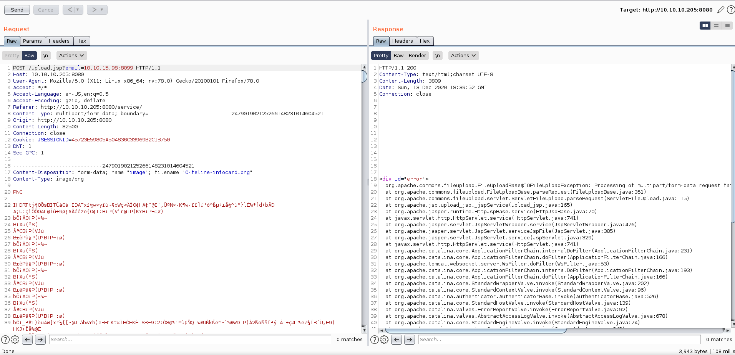The image size is (735, 355).
Task: Click the request pane vertical scrollbar
Action: point(364,76)
